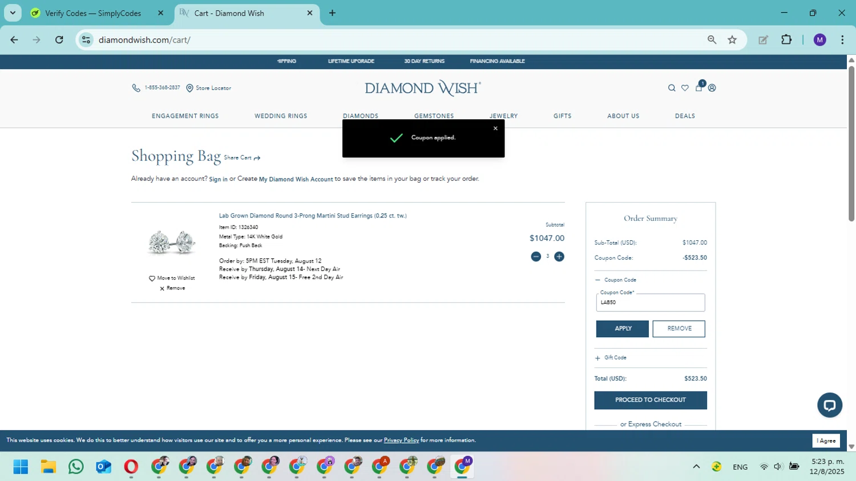Close the Coupon applied notification
Viewport: 856px width, 481px height.
[495, 128]
